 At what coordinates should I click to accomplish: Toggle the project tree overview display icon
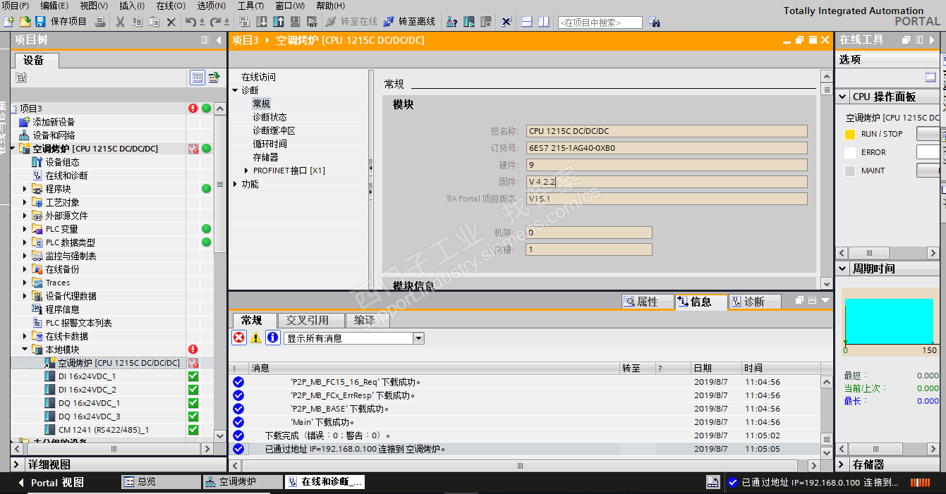point(198,78)
